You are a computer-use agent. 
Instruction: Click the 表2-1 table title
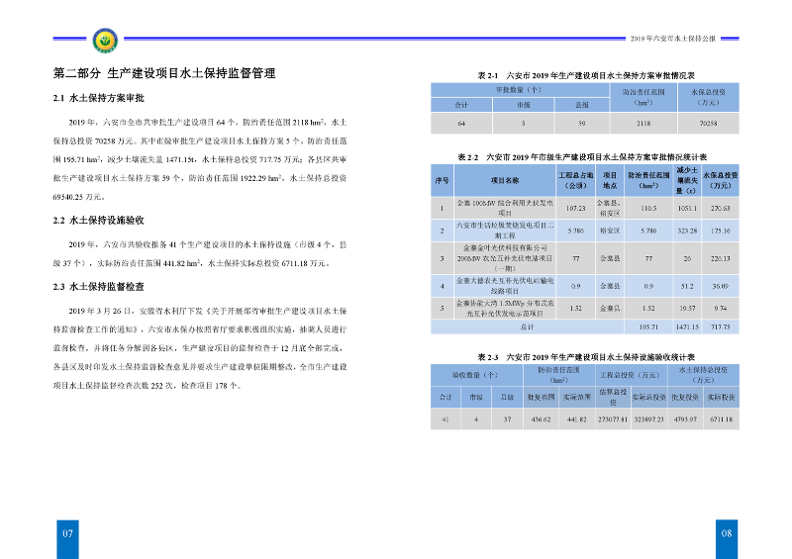point(586,75)
